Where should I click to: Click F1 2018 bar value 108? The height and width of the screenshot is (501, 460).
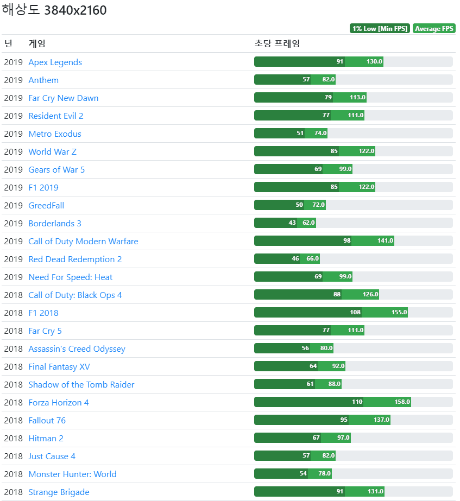(x=355, y=312)
